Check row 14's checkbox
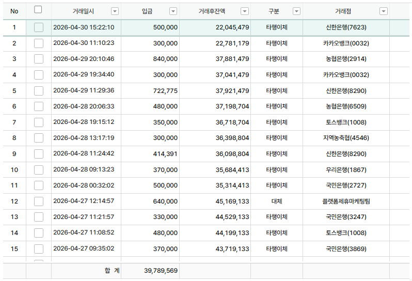Image resolution: width=412 pixels, height=281 pixels. tap(39, 233)
